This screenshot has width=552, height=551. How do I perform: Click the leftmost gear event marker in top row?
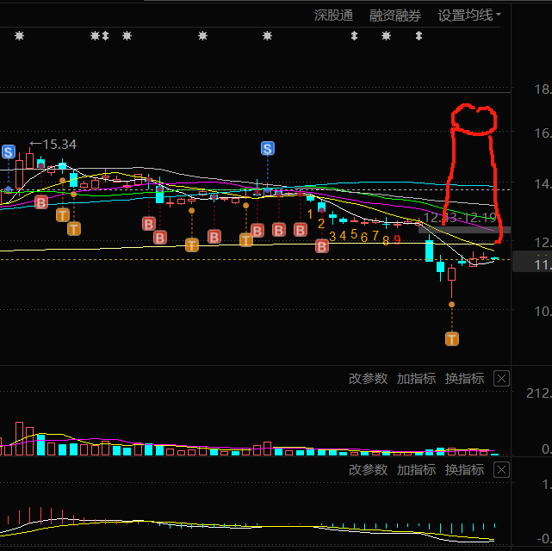click(19, 35)
